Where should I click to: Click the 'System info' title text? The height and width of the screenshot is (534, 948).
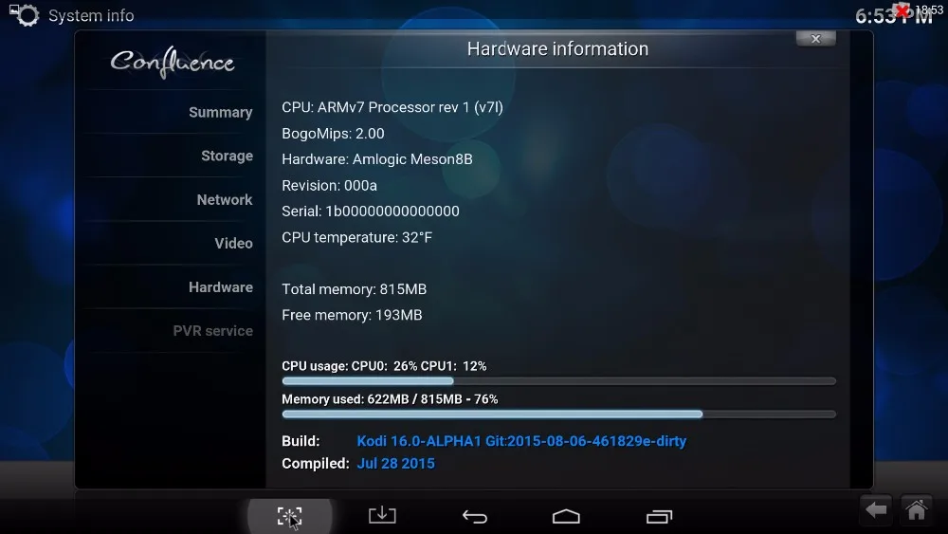(x=91, y=16)
